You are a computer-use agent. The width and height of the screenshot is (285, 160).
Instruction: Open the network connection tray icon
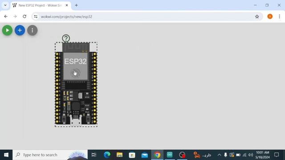(244, 155)
